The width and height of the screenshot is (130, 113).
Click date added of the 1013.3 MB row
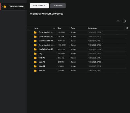click(95, 45)
